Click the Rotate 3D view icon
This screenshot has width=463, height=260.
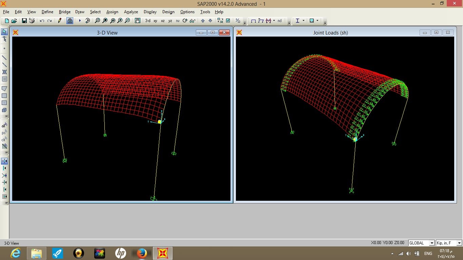pos(185,21)
